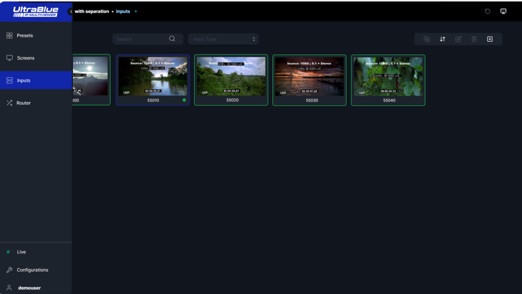The width and height of the screenshot is (522, 294).
Task: Select the Inputs sidebar item
Action: [x=36, y=80]
